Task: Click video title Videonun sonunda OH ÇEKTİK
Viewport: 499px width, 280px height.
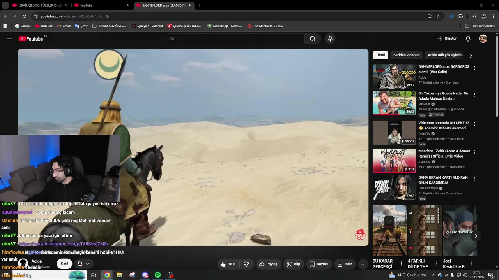Action: (x=444, y=125)
